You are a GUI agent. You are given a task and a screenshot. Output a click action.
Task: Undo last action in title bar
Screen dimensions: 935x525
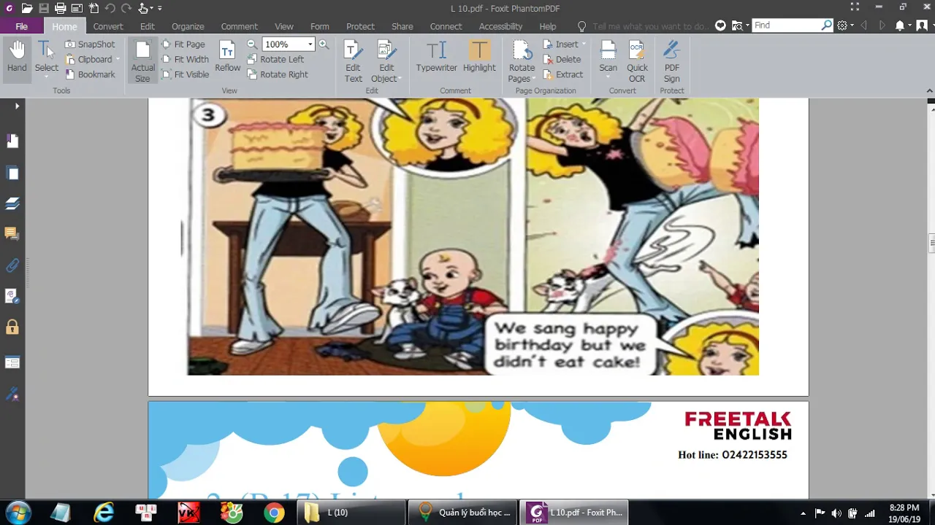pyautogui.click(x=110, y=9)
